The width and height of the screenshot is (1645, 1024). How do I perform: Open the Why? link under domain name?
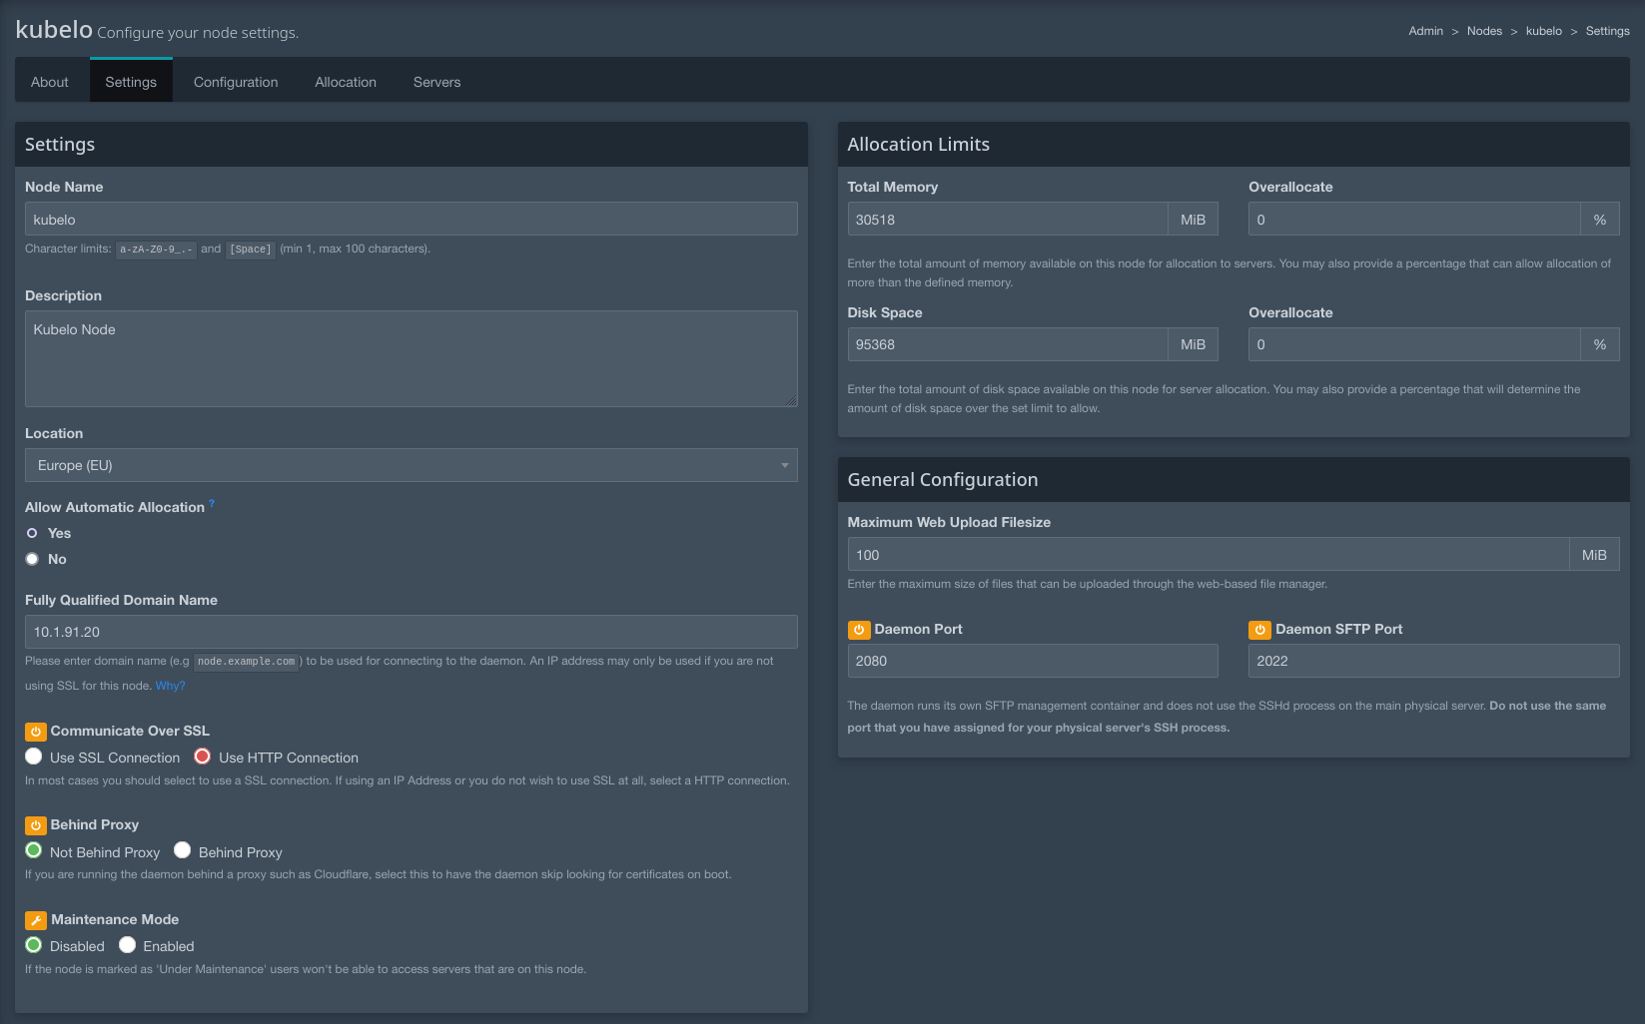[x=170, y=686]
